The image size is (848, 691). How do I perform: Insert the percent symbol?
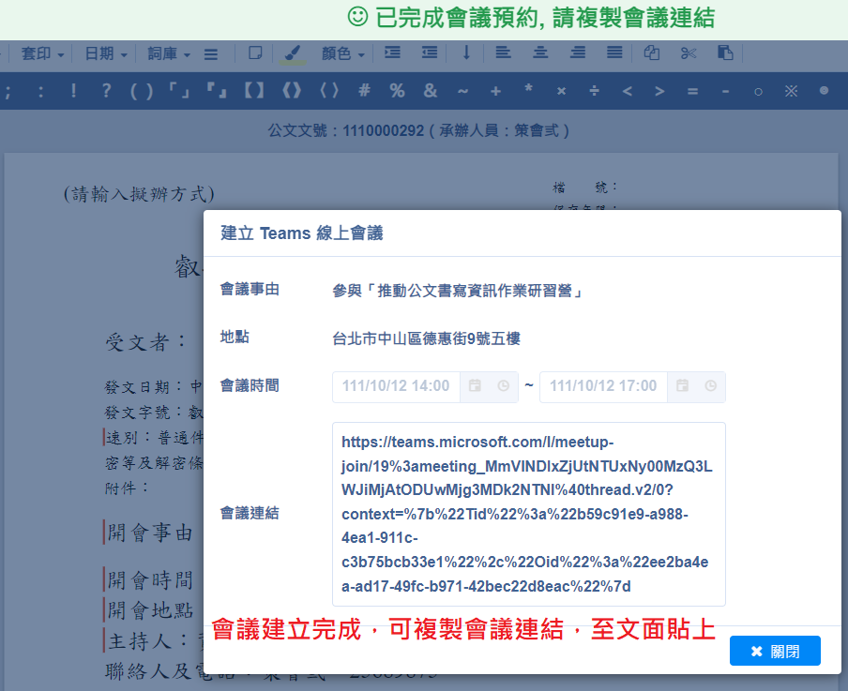click(x=397, y=91)
